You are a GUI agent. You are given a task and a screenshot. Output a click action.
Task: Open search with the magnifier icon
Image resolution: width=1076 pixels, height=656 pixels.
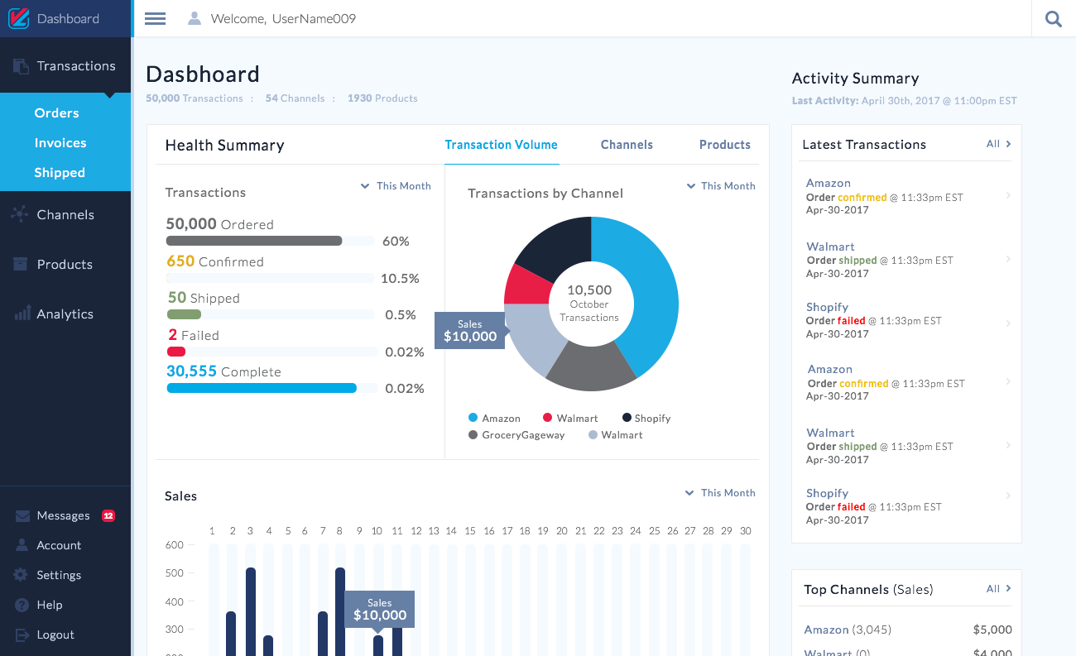pos(1053,18)
